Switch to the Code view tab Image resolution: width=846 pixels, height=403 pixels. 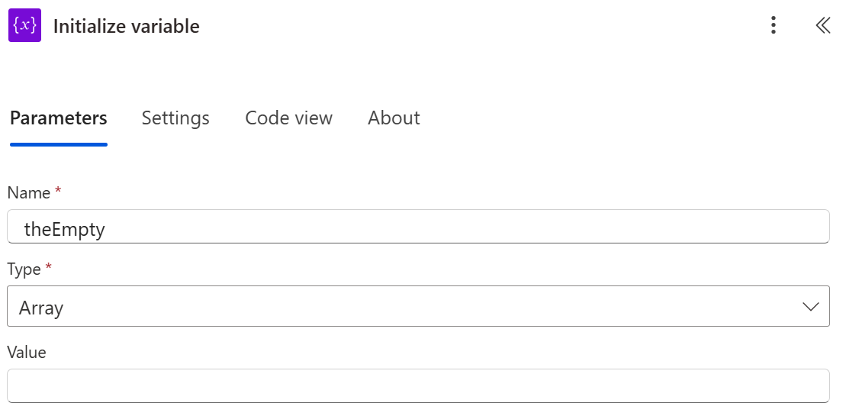288,118
